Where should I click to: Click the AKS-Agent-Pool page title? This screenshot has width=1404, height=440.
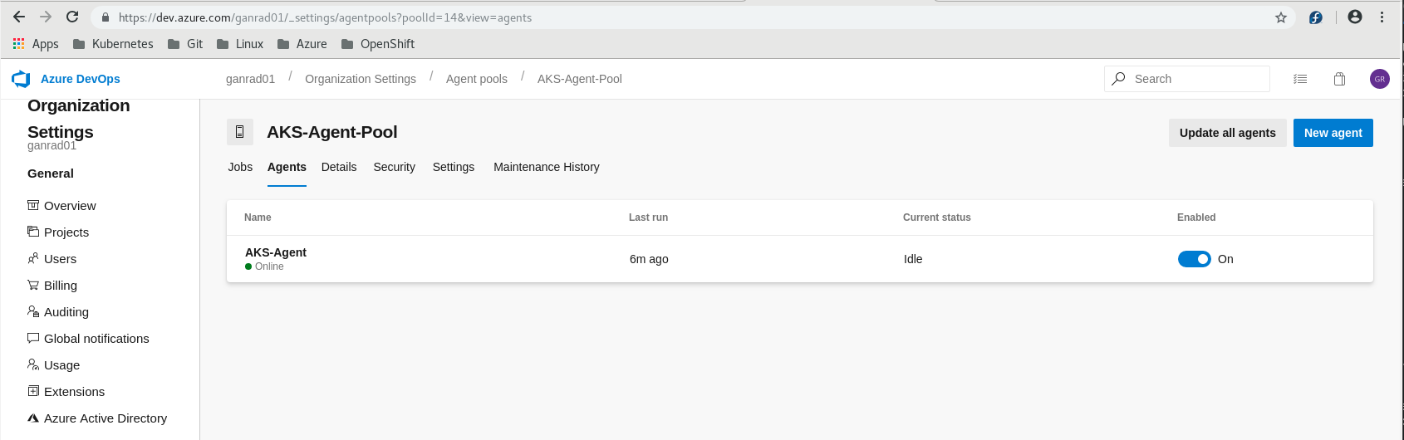point(332,132)
